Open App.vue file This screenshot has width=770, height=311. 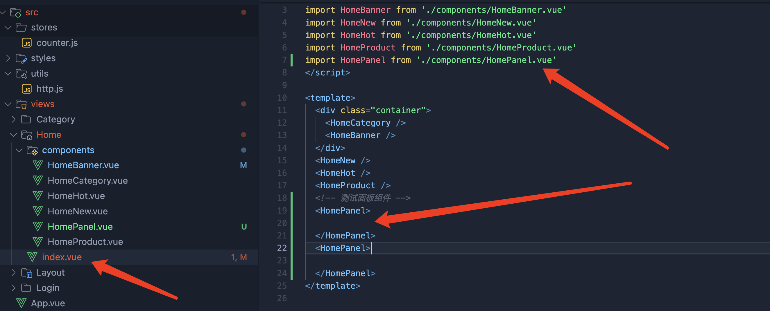click(x=48, y=303)
